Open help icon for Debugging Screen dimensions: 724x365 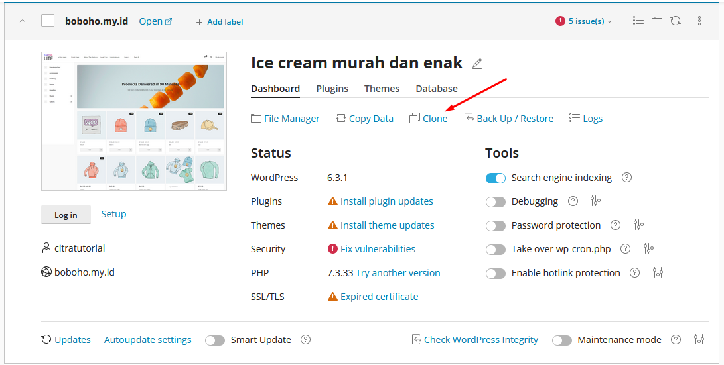(573, 201)
